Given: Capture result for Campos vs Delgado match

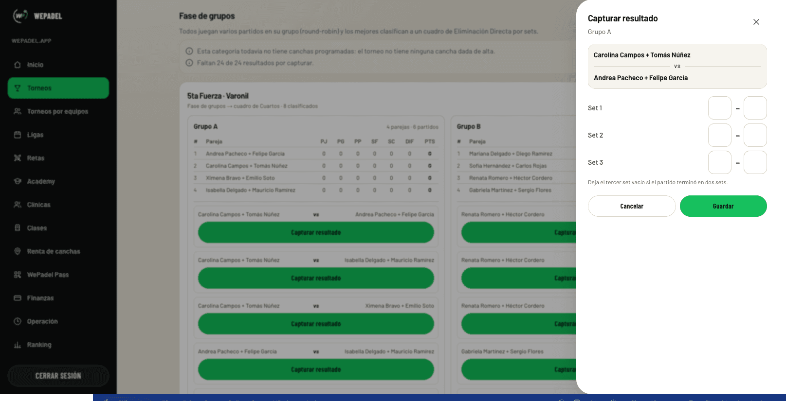Looking at the screenshot, I should click(316, 278).
